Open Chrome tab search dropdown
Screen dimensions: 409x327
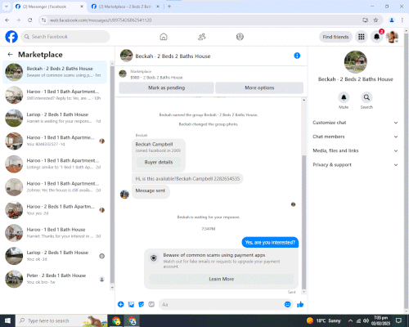coord(6,7)
